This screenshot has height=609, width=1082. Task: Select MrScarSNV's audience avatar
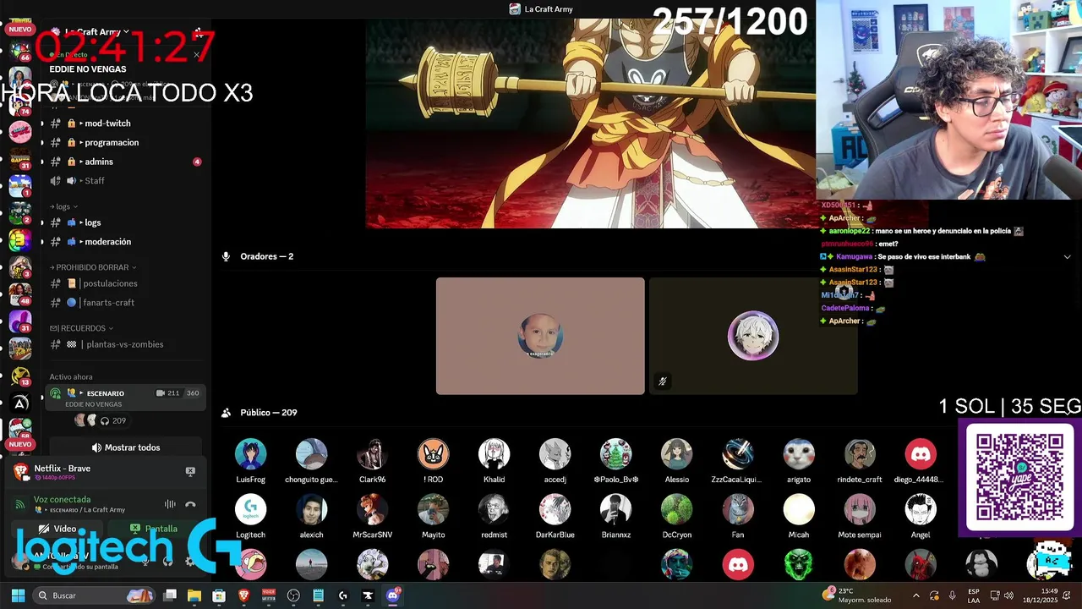point(372,510)
